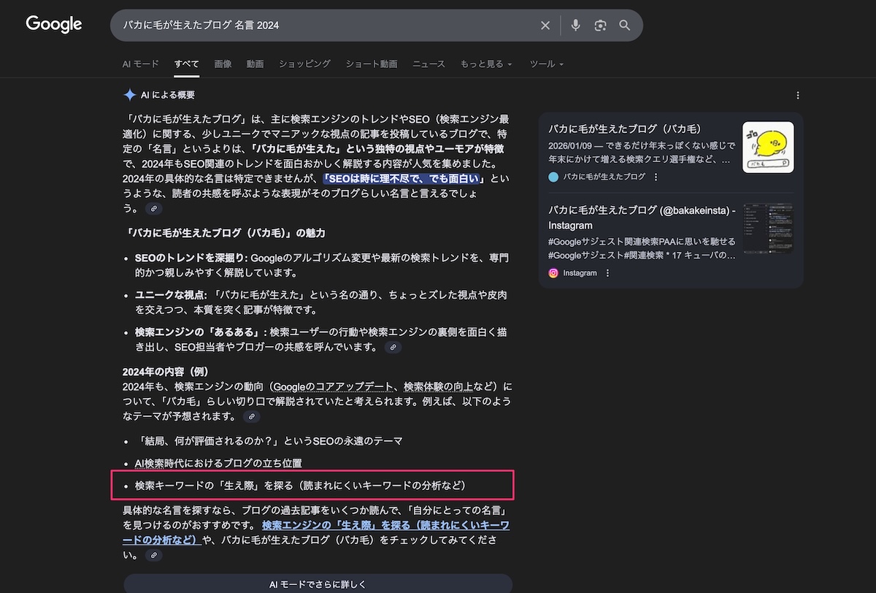
Task: Open three-dot menu next to Instagram source
Action: point(607,273)
